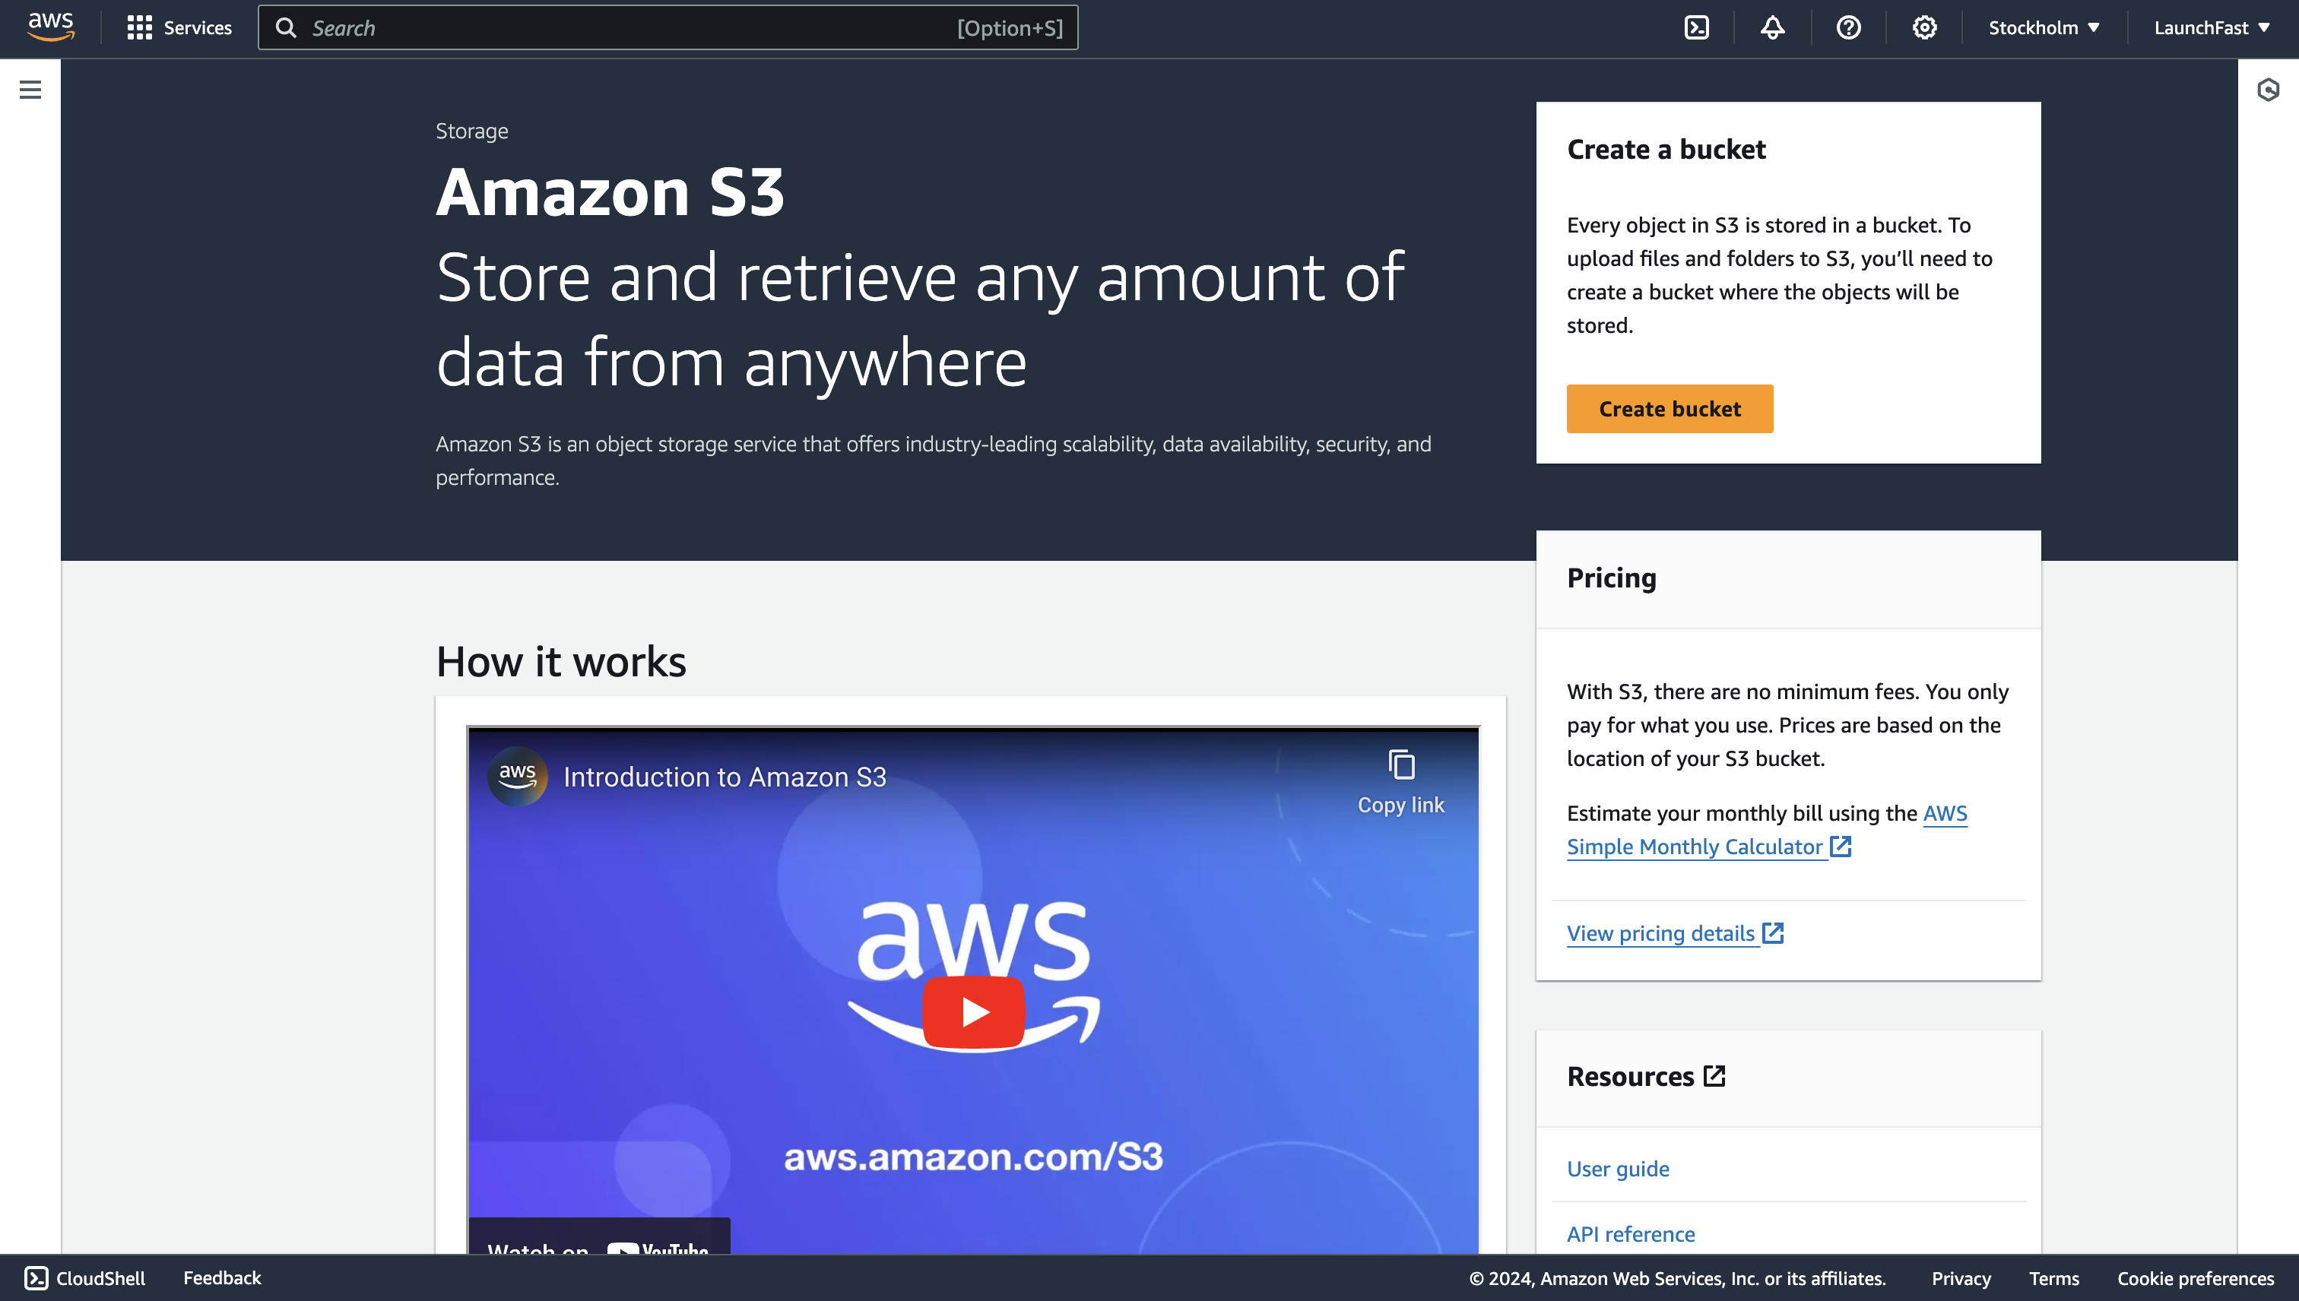Image resolution: width=2299 pixels, height=1301 pixels.
Task: Open the AWS Simple Monthly Calculator link
Action: pyautogui.click(x=1694, y=847)
